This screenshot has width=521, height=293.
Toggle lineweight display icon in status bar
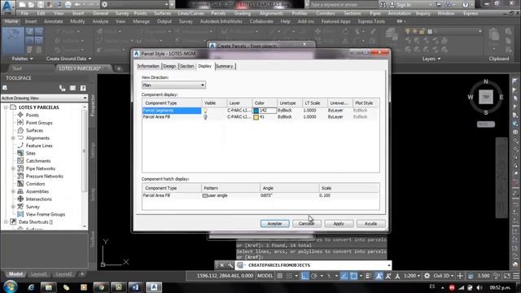(369, 276)
